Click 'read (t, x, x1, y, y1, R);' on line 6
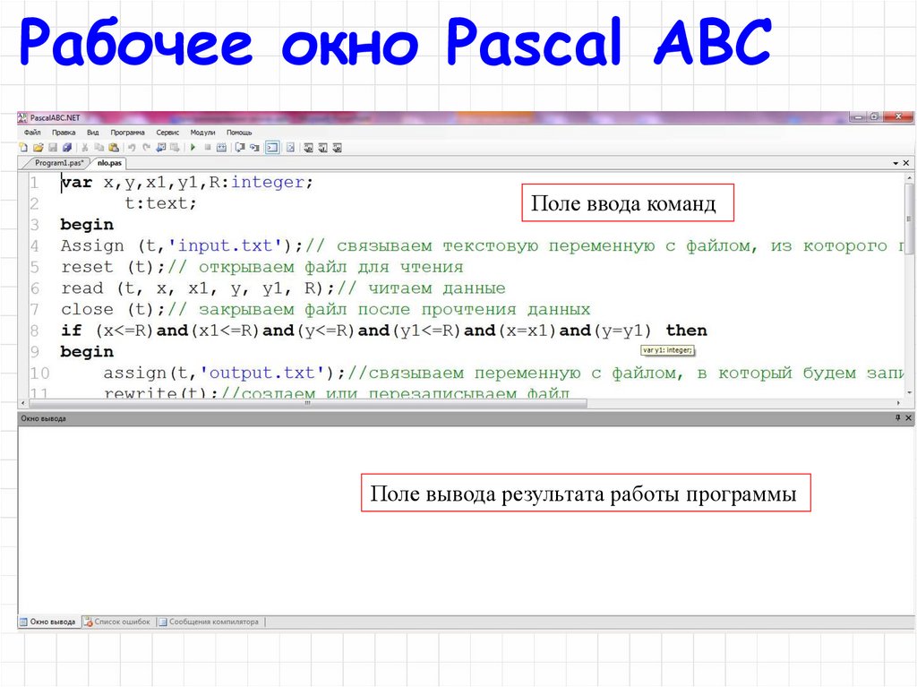 (x=199, y=288)
